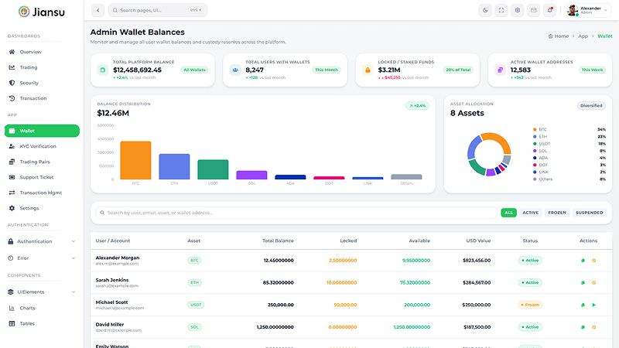Image resolution: width=619 pixels, height=348 pixels.
Task: Focus the wallet address search field
Action: point(296,213)
